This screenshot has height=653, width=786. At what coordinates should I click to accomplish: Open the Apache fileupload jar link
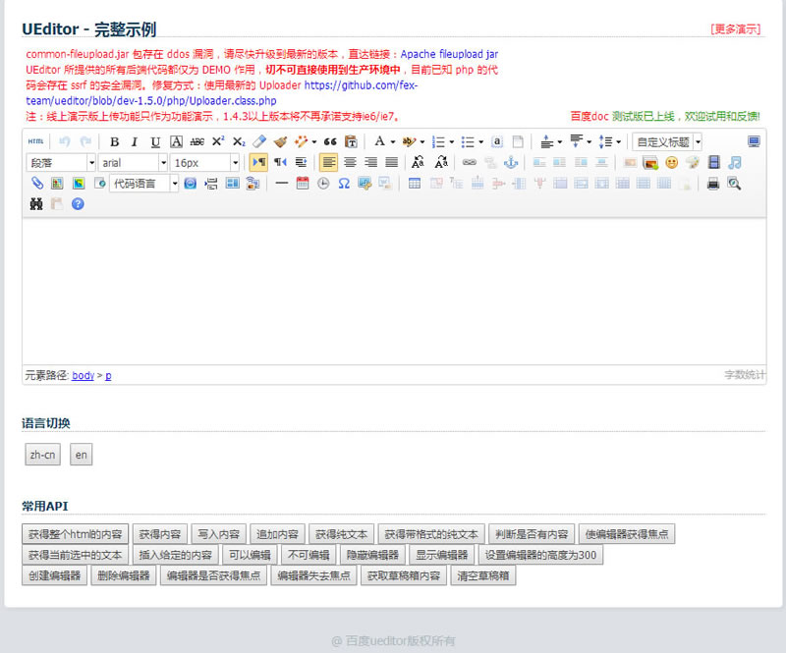(449, 54)
